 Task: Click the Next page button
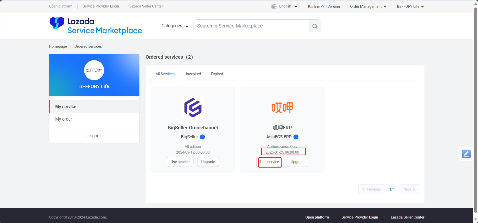tap(409, 189)
